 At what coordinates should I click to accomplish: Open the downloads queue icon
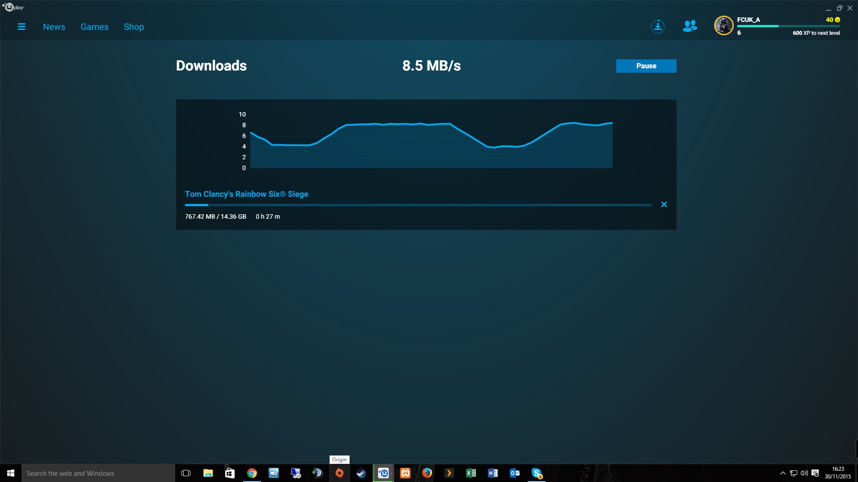[657, 27]
